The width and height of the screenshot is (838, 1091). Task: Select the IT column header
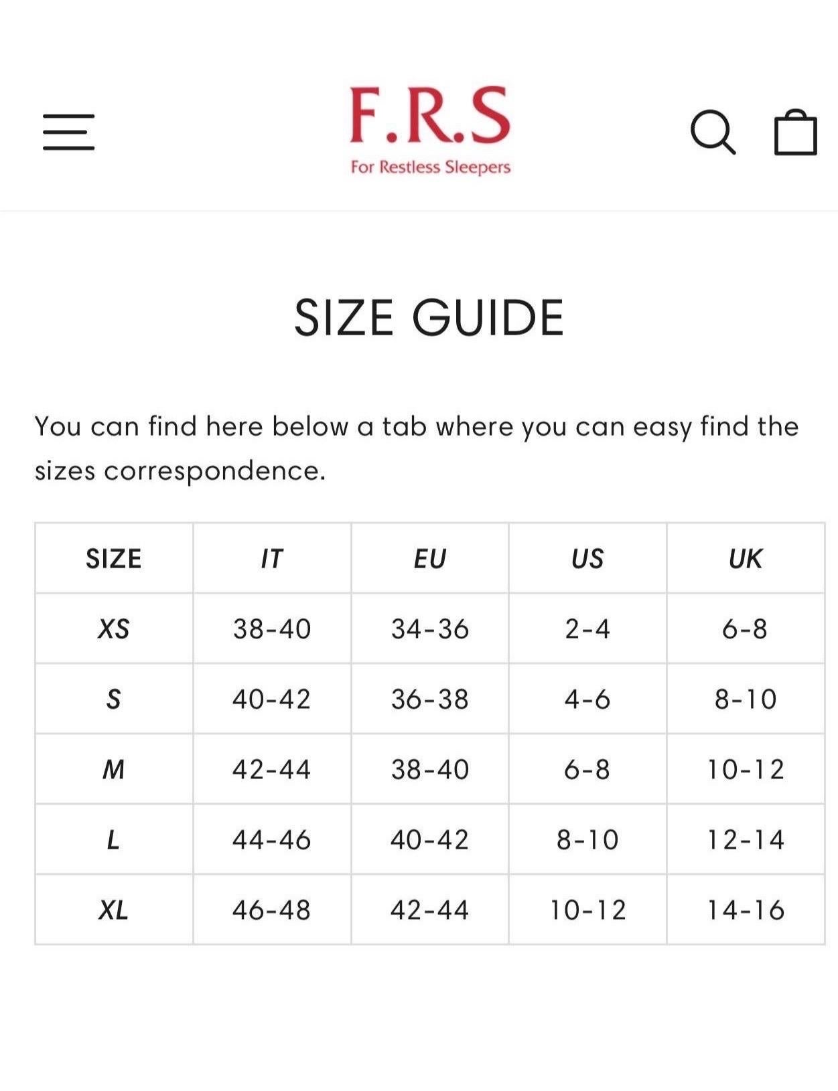272,559
